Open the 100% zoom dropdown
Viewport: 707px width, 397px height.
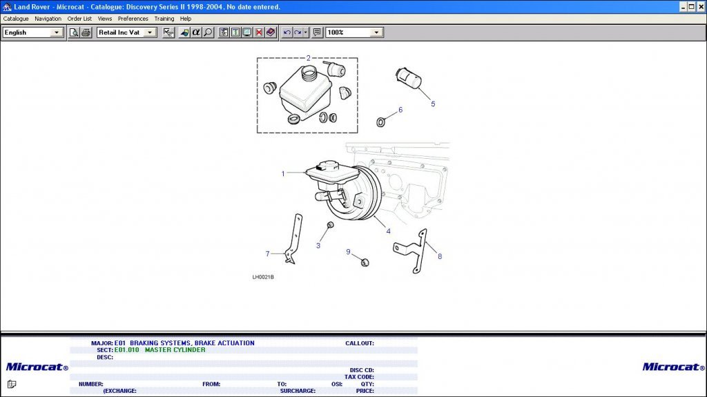(376, 32)
